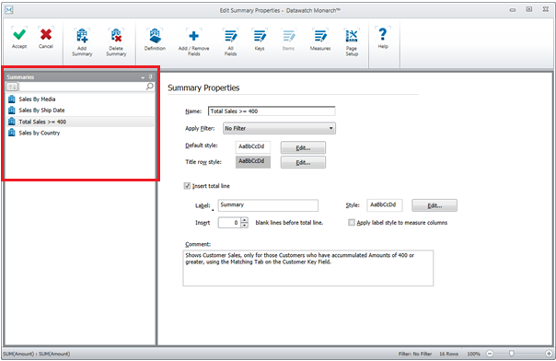Open the Summaries panel dropdown arrow
556x361 pixels.
pyautogui.click(x=143, y=77)
